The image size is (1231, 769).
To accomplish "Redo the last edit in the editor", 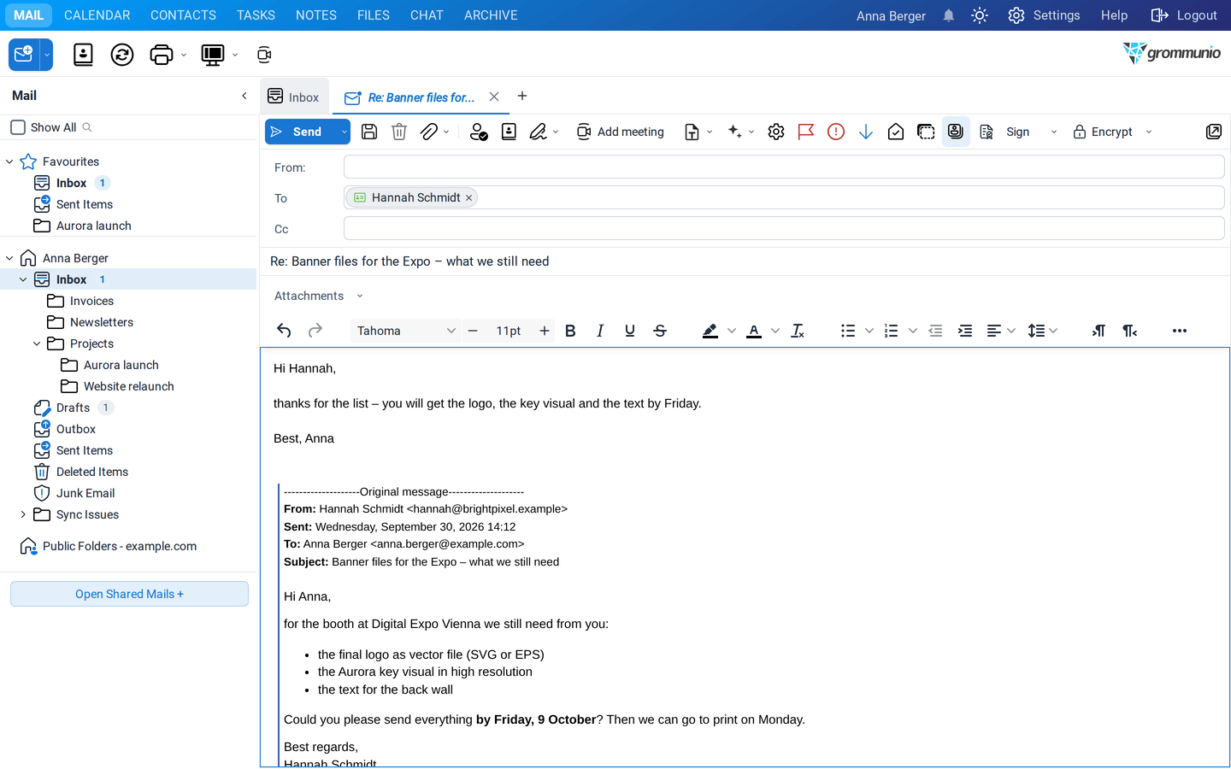I will coord(315,331).
